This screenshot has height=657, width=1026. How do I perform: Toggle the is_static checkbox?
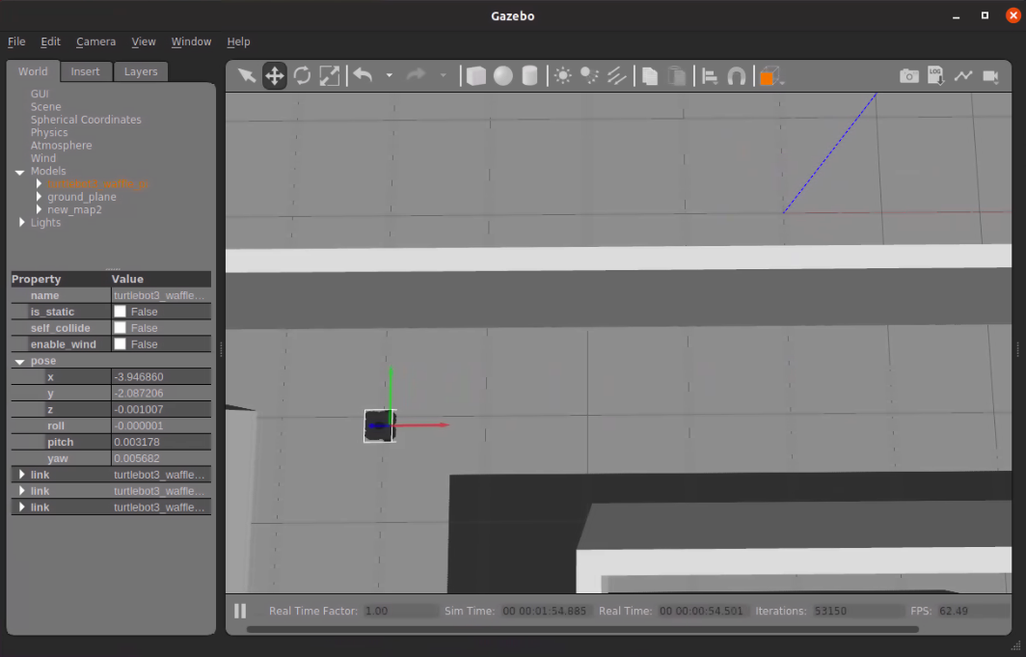(x=121, y=312)
